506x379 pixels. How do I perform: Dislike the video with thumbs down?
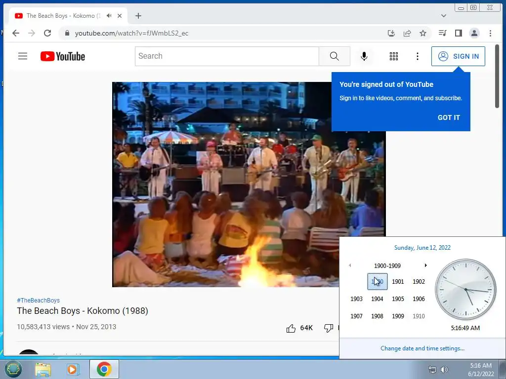click(x=329, y=328)
